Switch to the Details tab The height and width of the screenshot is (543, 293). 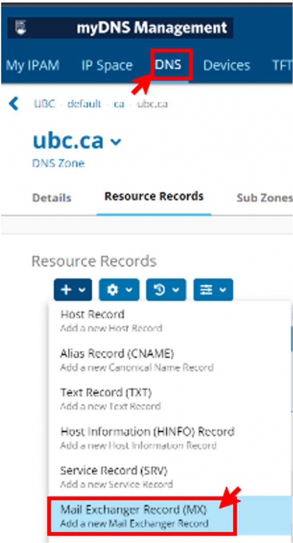(x=52, y=198)
